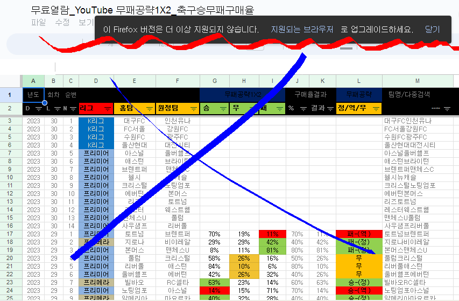Click the 70% cell in the 승 column
The image size is (459, 301).
tap(215, 234)
